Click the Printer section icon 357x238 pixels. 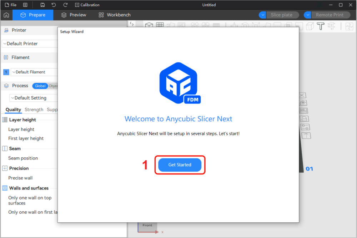(6, 30)
